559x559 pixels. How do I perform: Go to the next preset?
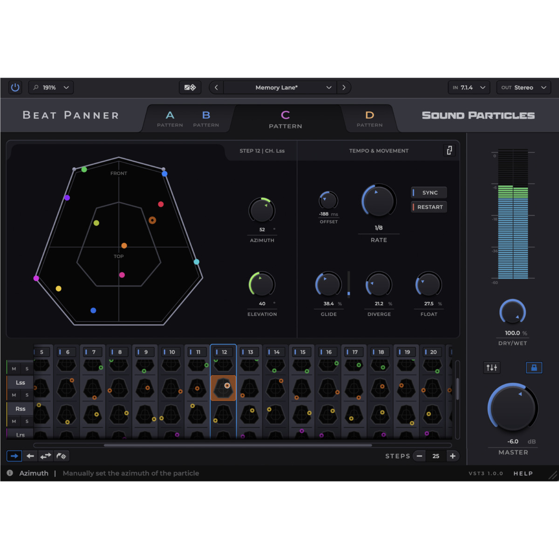tap(344, 87)
